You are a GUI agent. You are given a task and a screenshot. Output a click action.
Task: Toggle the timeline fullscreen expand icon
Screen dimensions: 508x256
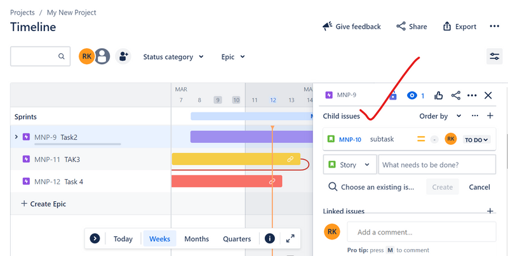pos(290,239)
